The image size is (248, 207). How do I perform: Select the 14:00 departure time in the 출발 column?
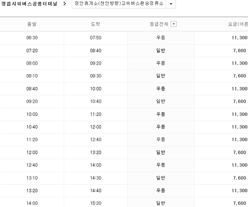point(32,203)
